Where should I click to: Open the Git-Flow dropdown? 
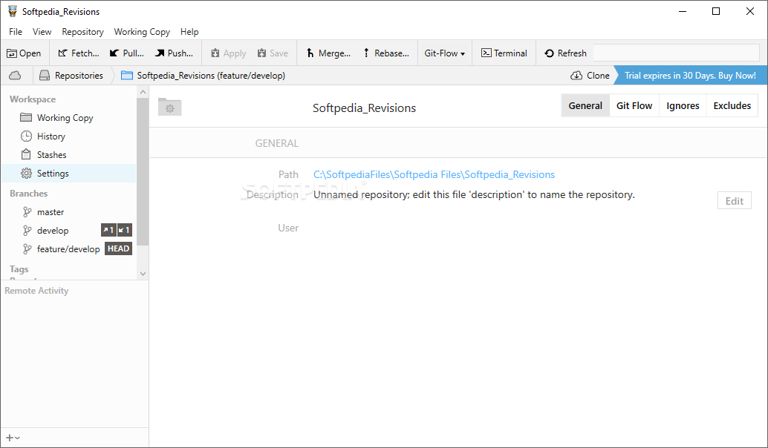click(445, 53)
